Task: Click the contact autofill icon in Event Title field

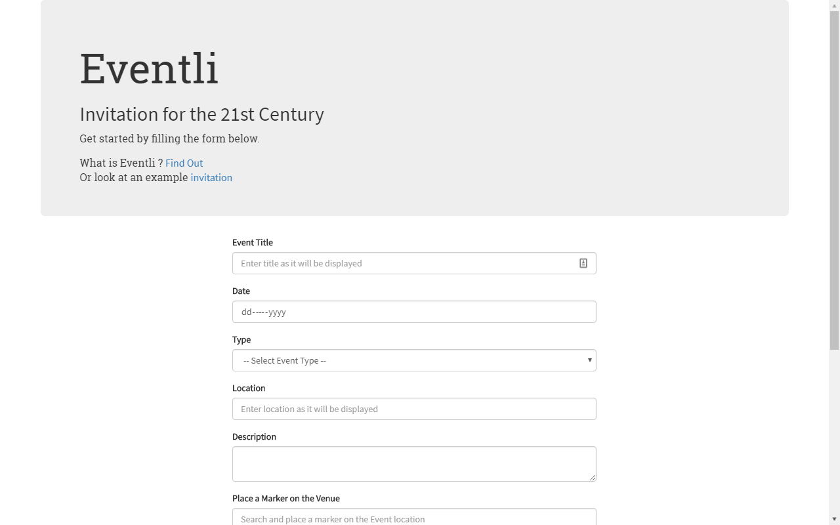Action: [x=583, y=262]
